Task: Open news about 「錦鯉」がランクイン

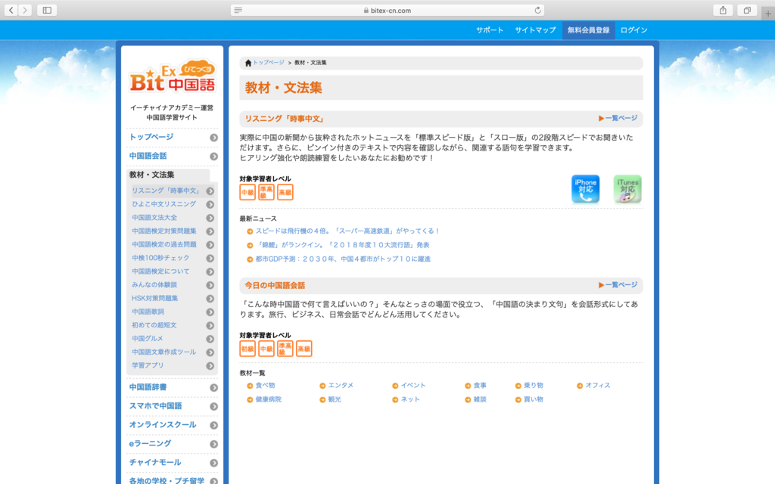Action: [x=343, y=244]
